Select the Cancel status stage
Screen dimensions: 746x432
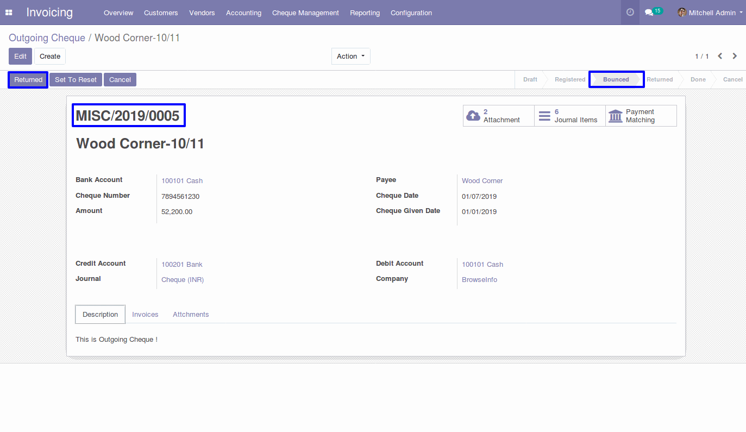[x=732, y=79]
